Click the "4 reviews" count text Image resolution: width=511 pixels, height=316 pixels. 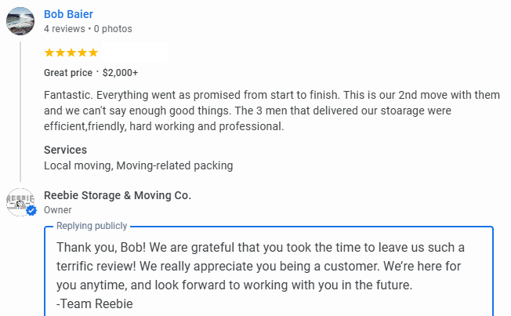coord(64,29)
